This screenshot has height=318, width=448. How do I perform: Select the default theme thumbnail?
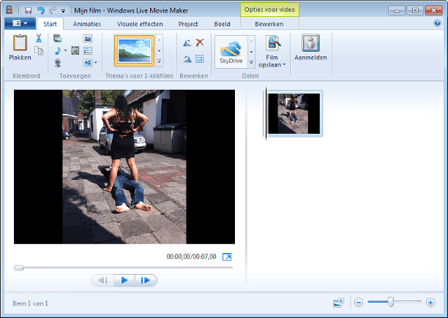point(134,50)
